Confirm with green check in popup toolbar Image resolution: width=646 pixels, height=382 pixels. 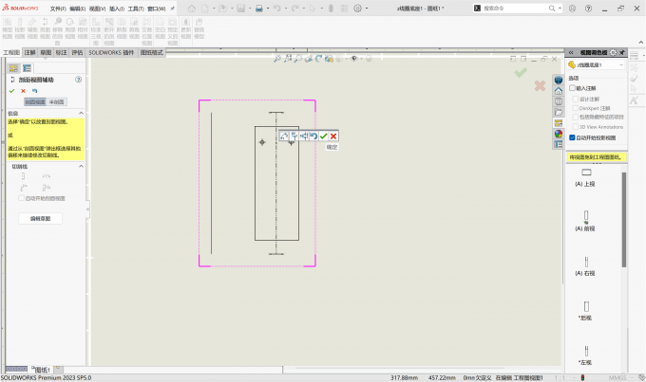pos(323,136)
